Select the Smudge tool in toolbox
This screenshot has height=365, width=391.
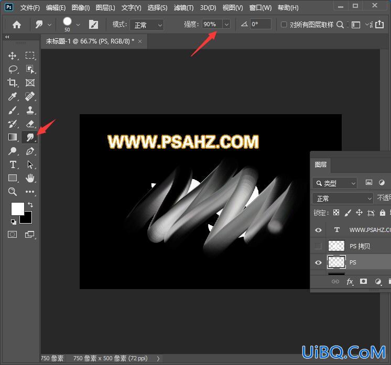coord(30,137)
